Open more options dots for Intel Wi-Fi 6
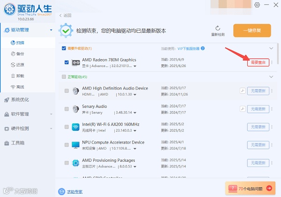The image size is (281, 197). click(x=272, y=127)
